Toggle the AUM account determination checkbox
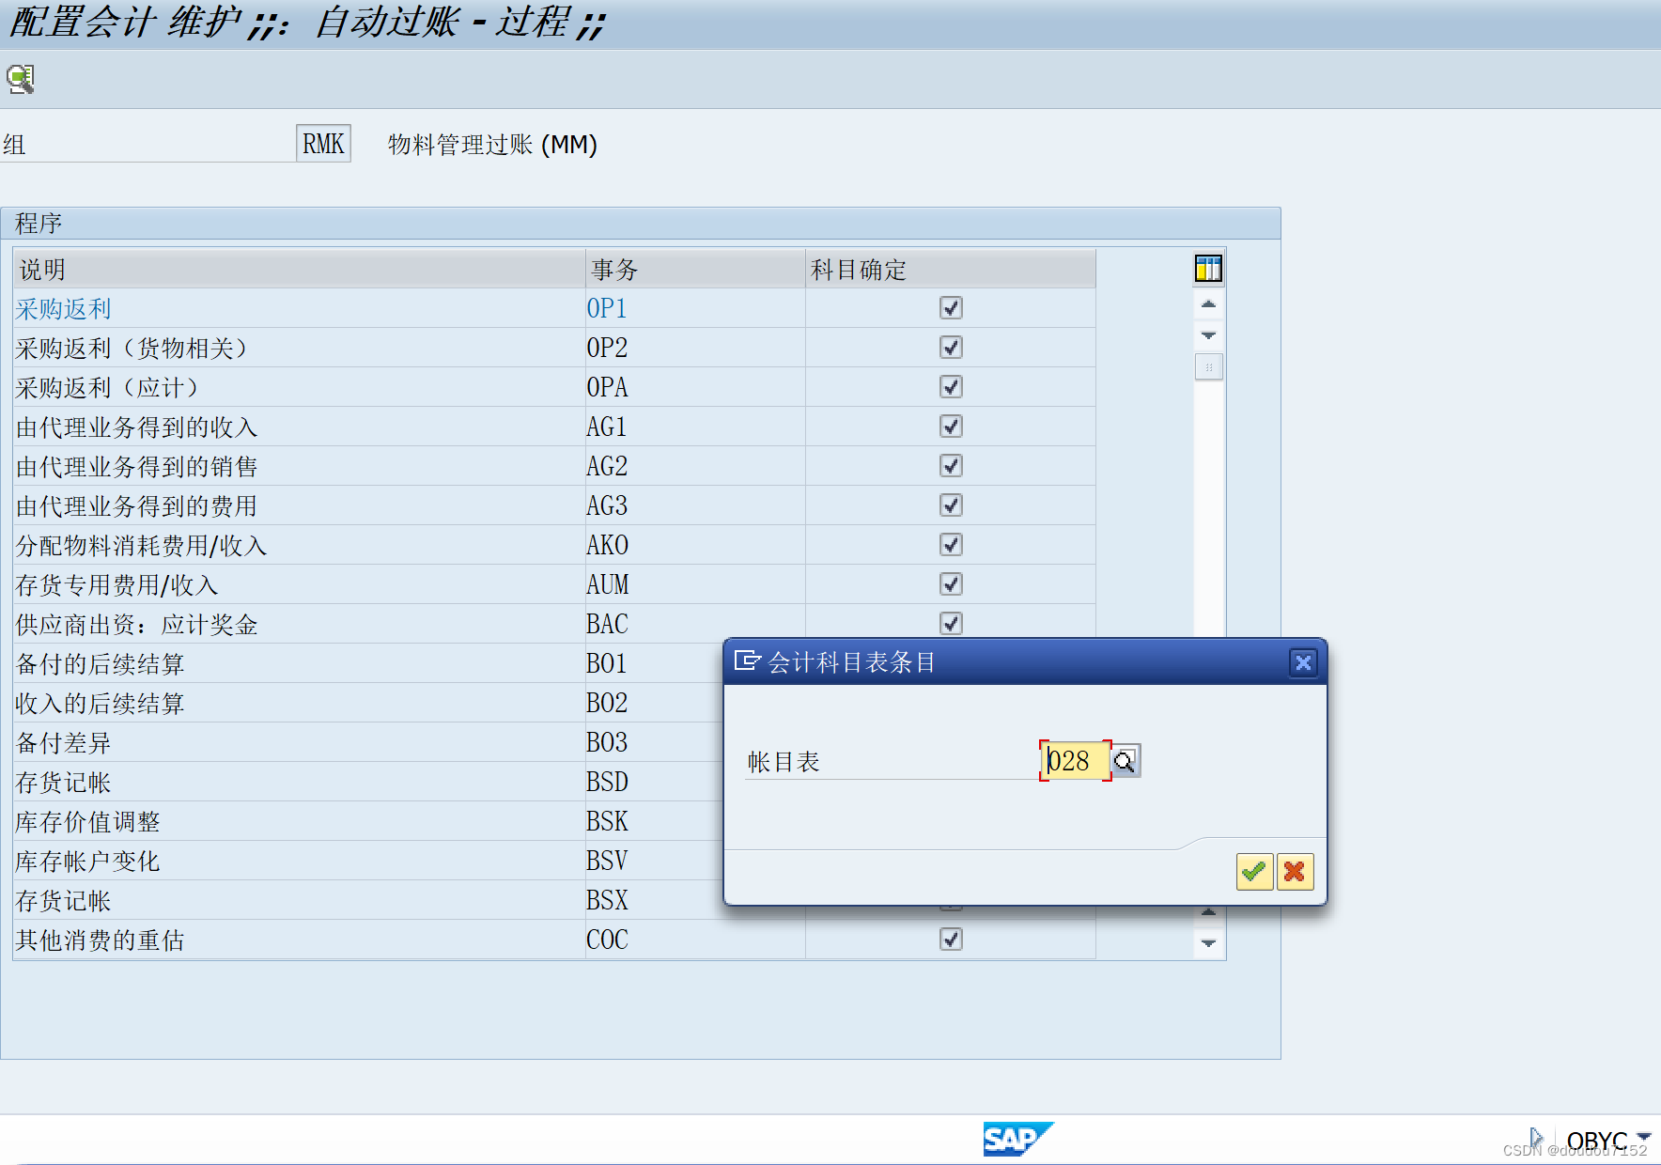Viewport: 1661px width, 1165px height. (951, 583)
